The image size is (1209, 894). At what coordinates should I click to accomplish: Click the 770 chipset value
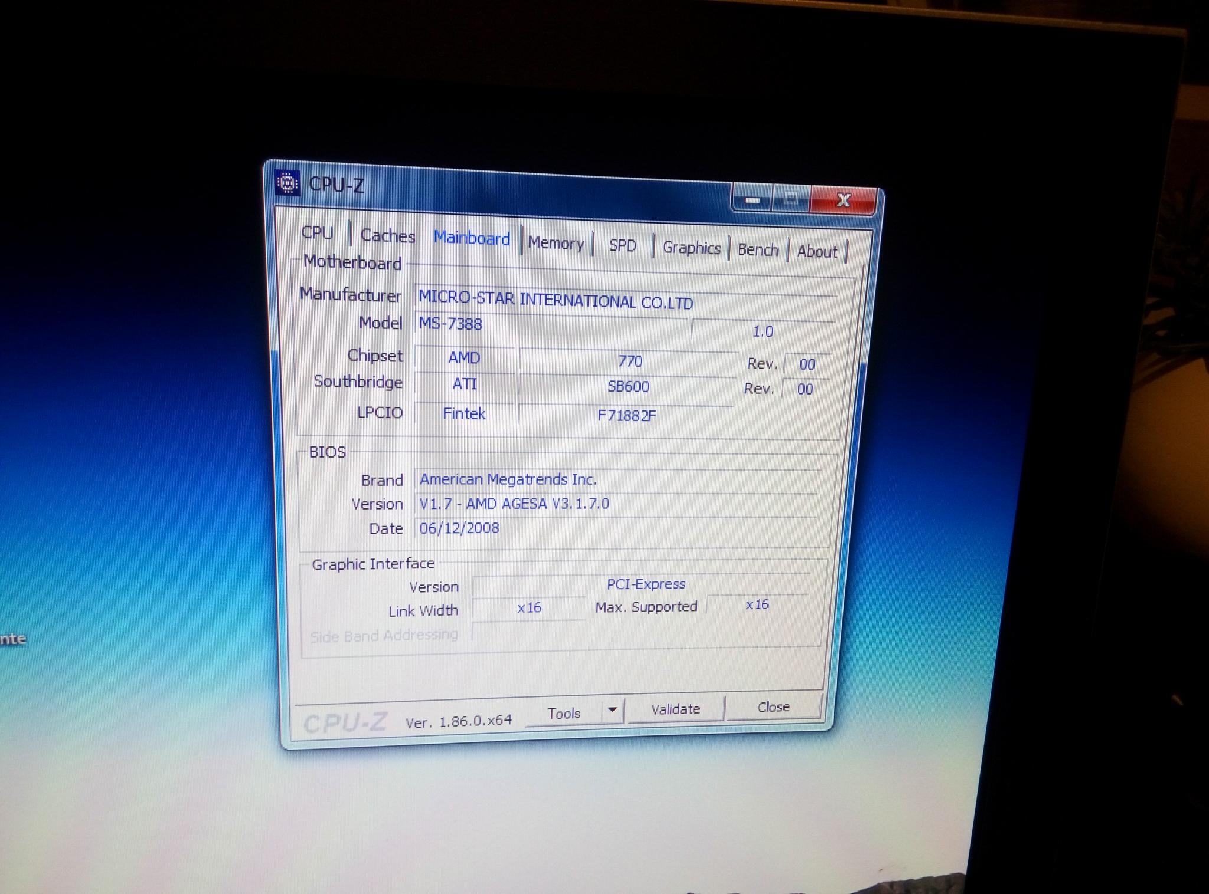[x=630, y=361]
